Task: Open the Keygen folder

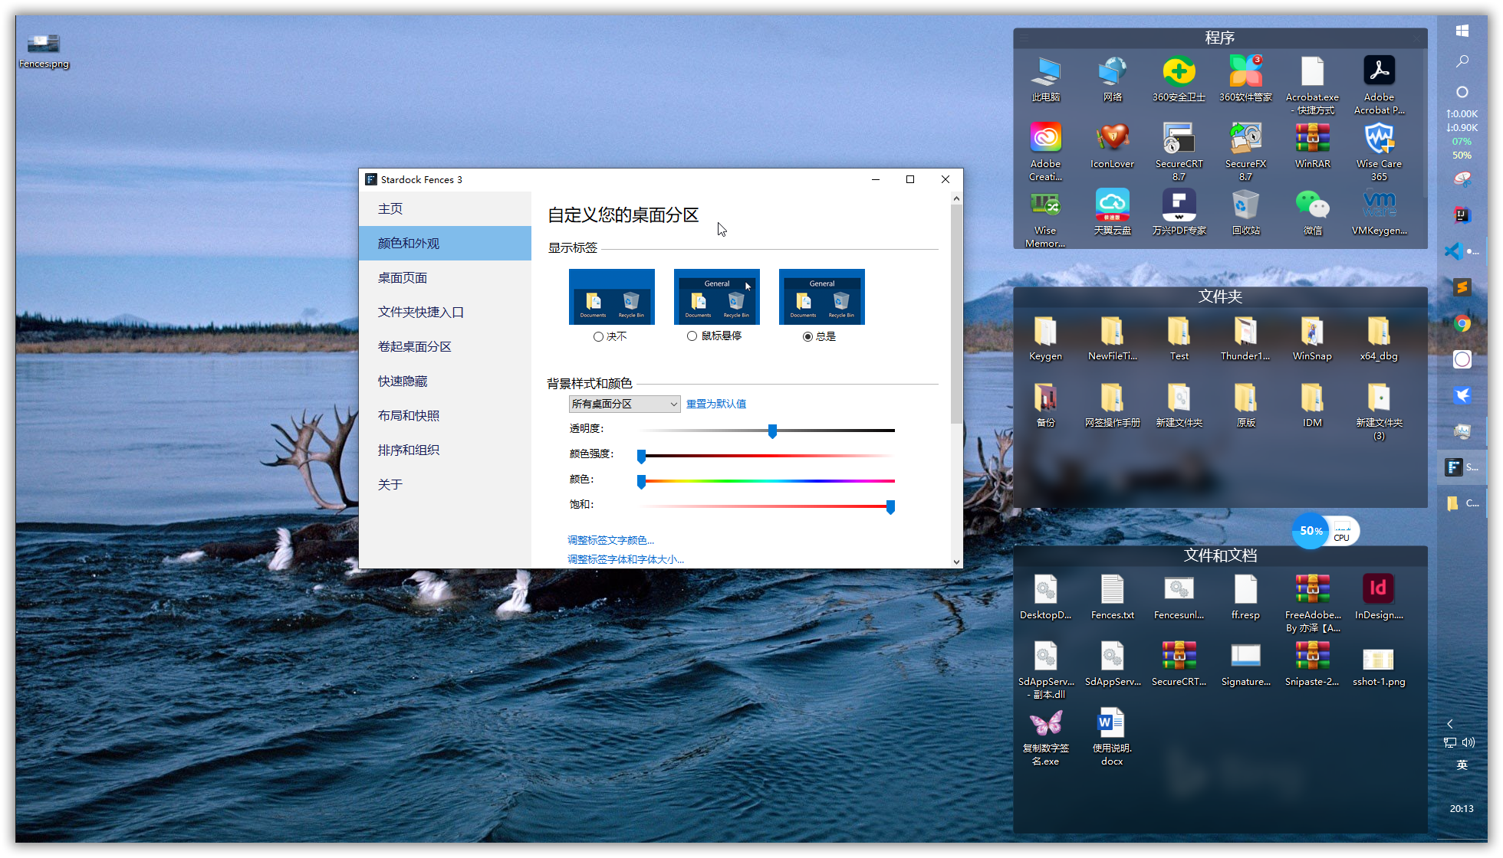Action: click(1045, 337)
